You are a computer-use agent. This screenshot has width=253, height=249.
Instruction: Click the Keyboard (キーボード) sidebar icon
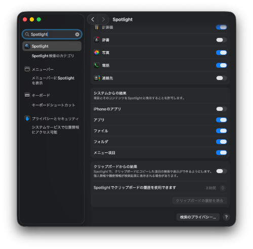point(27,95)
